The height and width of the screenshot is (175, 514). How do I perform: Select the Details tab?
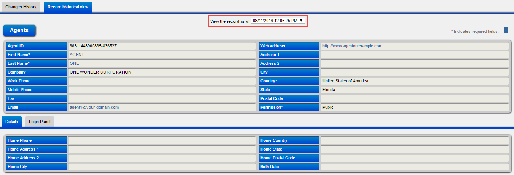[x=11, y=122]
